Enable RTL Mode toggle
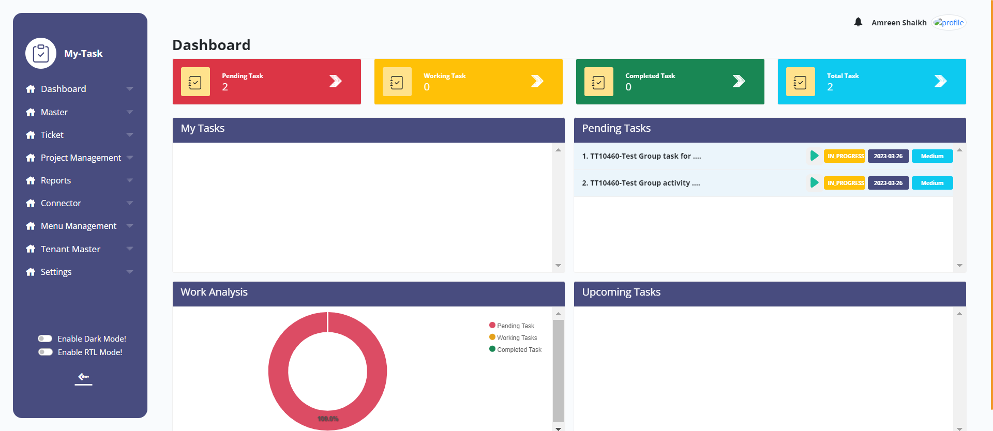Screen dimensions: 993x431 coord(46,352)
